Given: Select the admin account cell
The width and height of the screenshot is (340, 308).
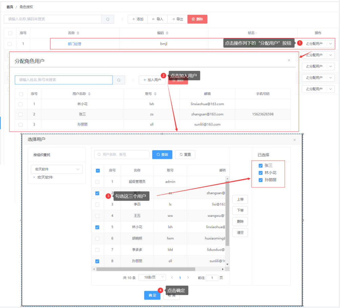Looking at the screenshot, I should (170, 182).
